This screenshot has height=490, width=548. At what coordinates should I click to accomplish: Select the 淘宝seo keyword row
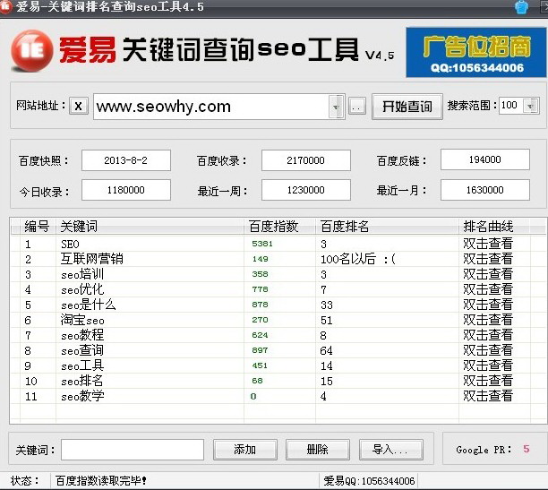278,320
